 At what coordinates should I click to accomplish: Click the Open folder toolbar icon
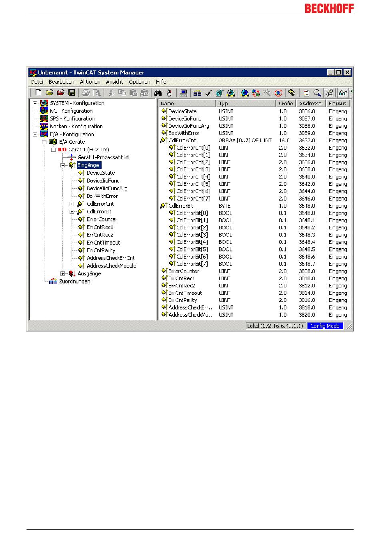pyautogui.click(x=50, y=93)
